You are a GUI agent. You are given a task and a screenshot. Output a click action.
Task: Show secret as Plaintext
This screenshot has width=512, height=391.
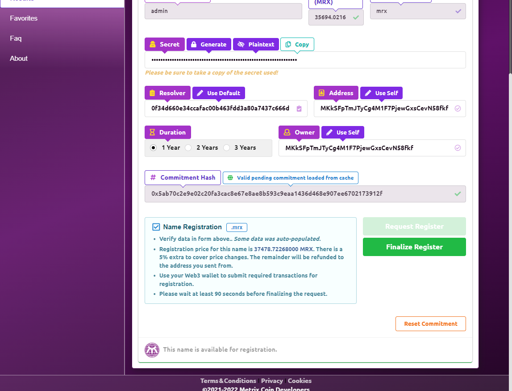coord(256,44)
